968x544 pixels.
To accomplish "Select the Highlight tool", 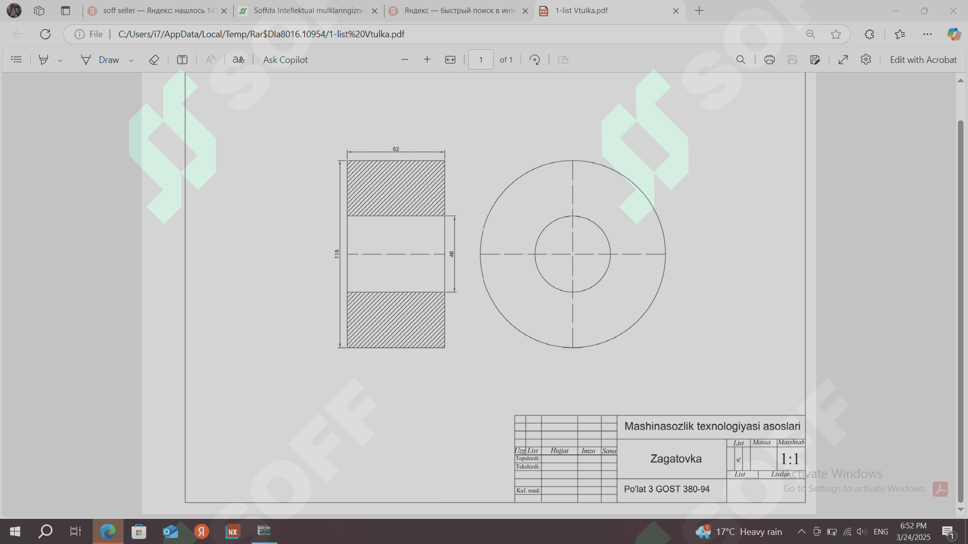I will [44, 59].
